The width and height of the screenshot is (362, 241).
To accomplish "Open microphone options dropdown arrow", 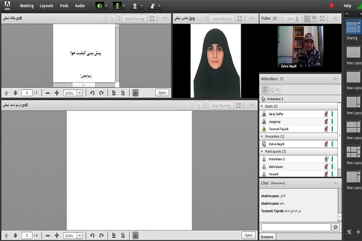I will point(124,6).
